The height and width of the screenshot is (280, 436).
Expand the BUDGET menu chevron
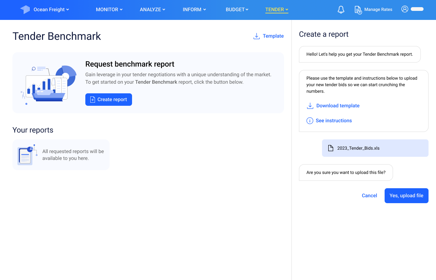pos(247,9)
